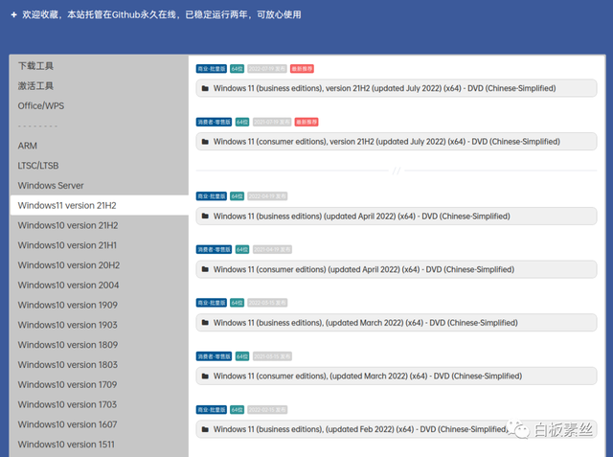Expand Windows 11 consumer editions March 2022 row
Screen dimensions: 613x457
tap(397, 377)
